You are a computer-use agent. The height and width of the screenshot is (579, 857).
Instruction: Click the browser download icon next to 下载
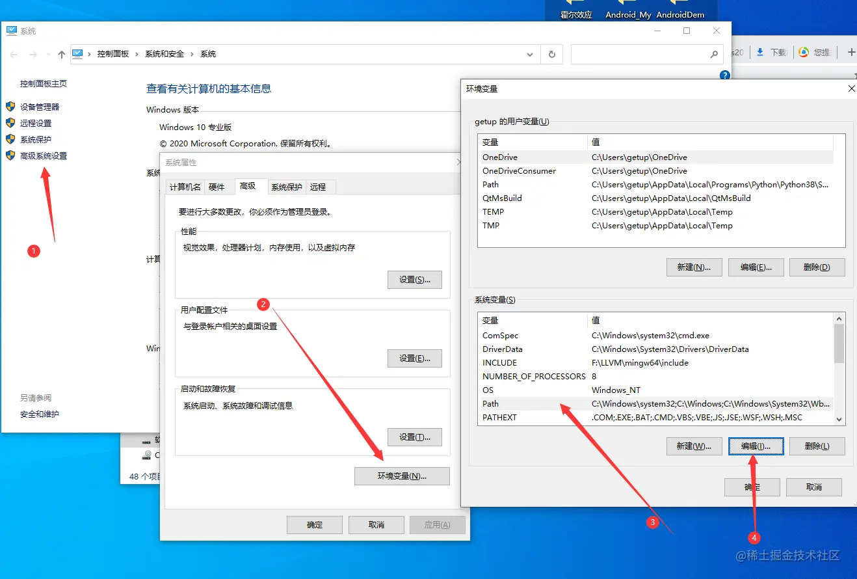pos(759,52)
